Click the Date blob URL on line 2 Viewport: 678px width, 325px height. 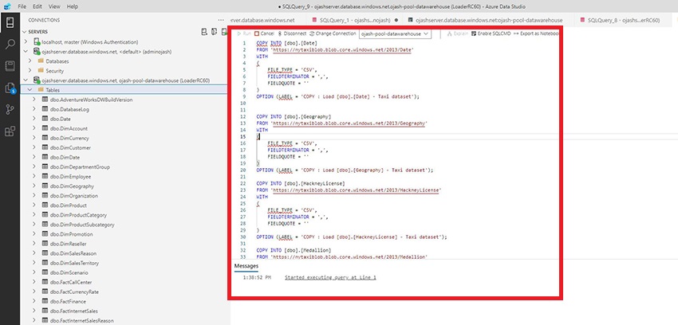pos(342,50)
